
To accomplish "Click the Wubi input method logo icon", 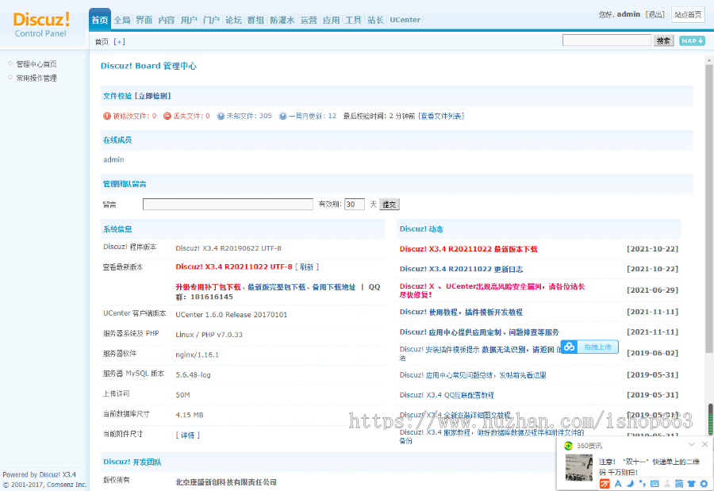I will point(605,484).
